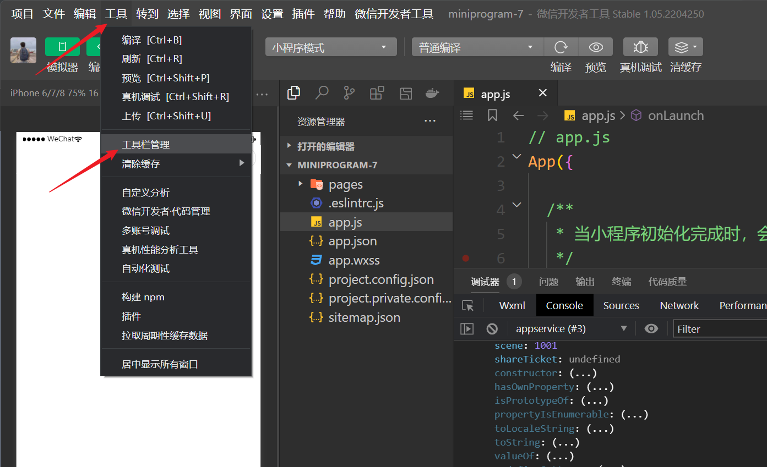Click the element inspector pointer icon
Screen dimensions: 767x467
click(467, 306)
